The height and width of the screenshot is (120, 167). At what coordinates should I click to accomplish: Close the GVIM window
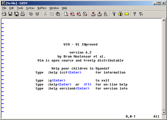coord(163,3)
